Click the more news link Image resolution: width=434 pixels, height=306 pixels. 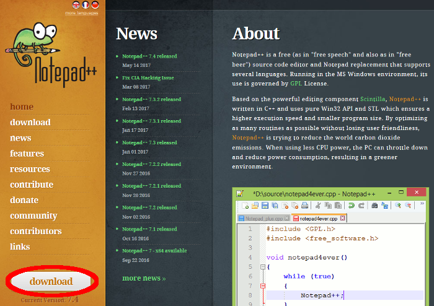point(144,278)
